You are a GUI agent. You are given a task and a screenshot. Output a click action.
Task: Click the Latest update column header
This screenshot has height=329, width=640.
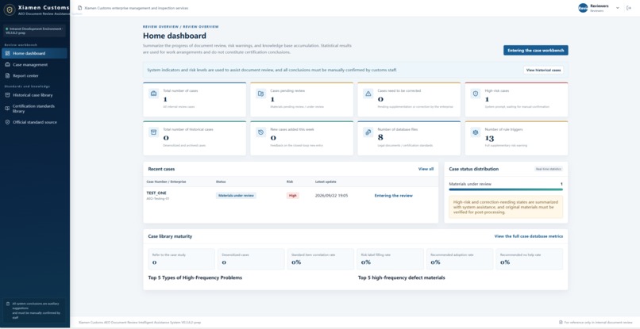[x=326, y=182]
